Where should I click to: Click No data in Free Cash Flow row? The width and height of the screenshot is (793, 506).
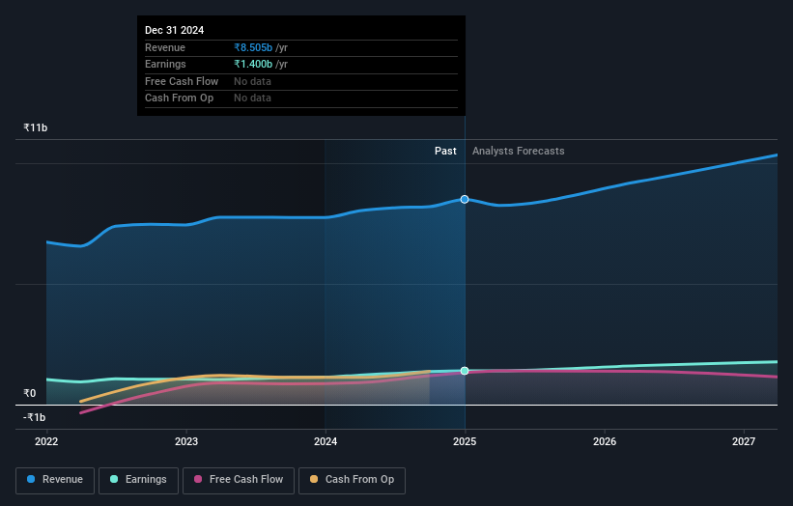252,81
